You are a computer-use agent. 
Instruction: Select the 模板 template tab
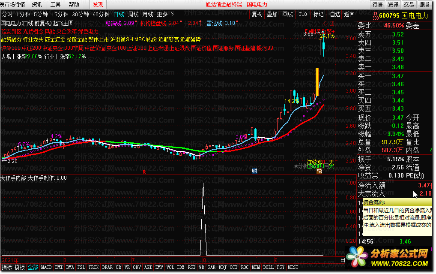tap(19, 267)
